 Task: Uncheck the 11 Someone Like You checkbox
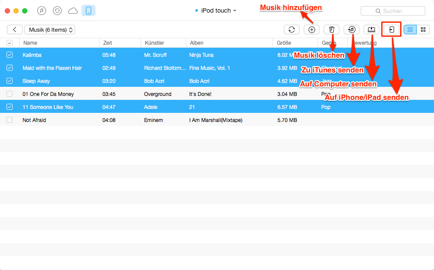(10, 107)
